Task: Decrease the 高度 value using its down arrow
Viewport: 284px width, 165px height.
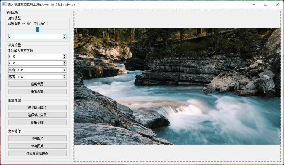Action: coord(65,78)
